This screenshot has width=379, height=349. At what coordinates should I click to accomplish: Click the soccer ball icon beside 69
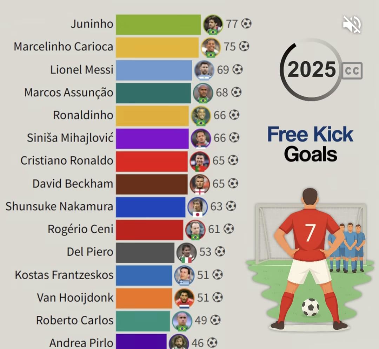pyautogui.click(x=238, y=69)
